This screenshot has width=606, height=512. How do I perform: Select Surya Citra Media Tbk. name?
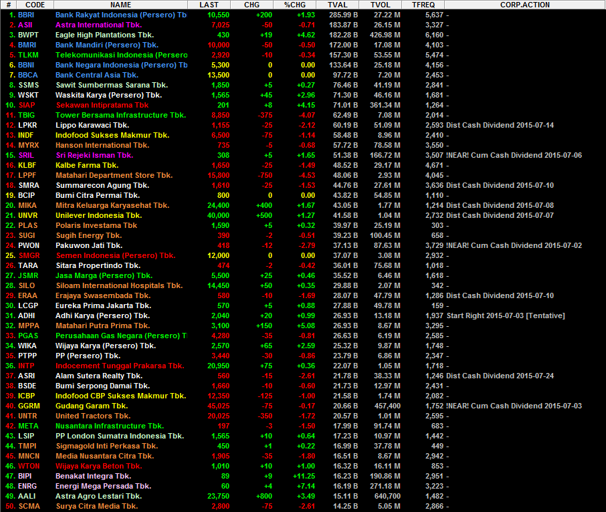[97, 507]
